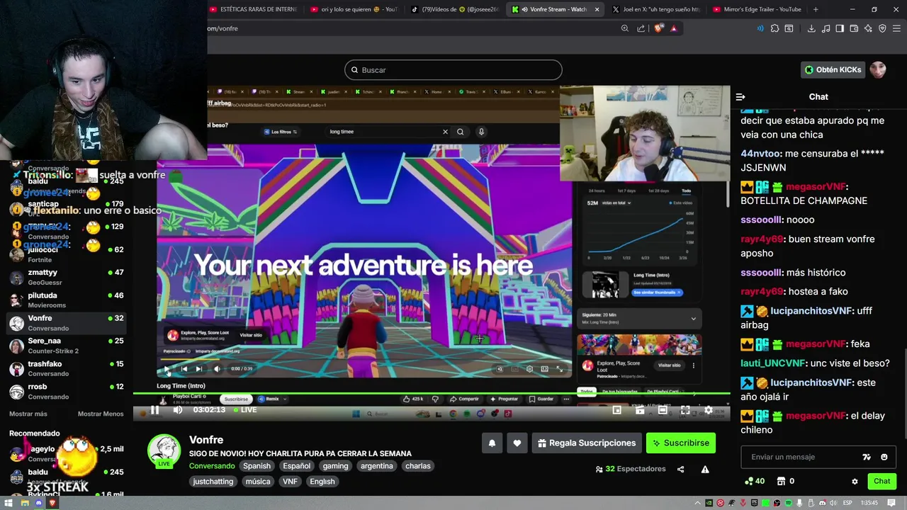Open rrosb channel in sidebar
907x510 pixels.
click(67, 391)
